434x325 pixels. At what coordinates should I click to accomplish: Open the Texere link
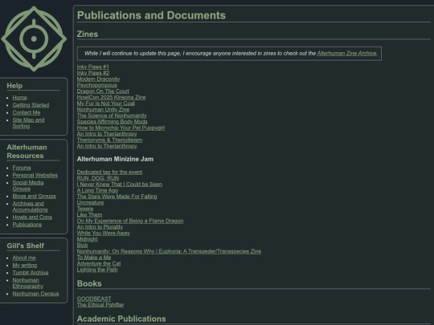[x=85, y=209]
